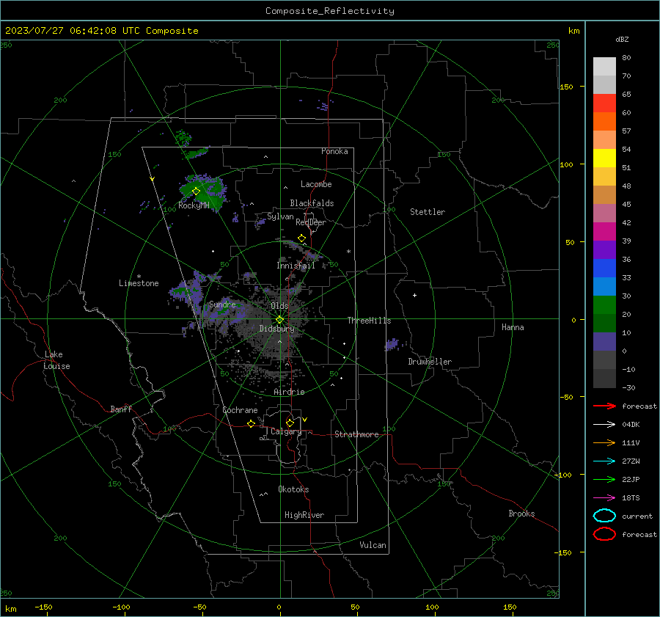Select the green 30 dBZ color swatch
Viewport: 660px width, 617px height.
604,304
